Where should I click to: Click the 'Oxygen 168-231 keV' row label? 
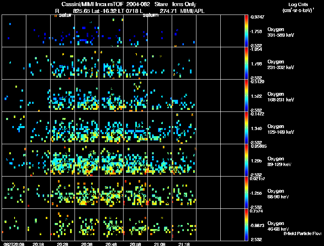tap(281, 97)
